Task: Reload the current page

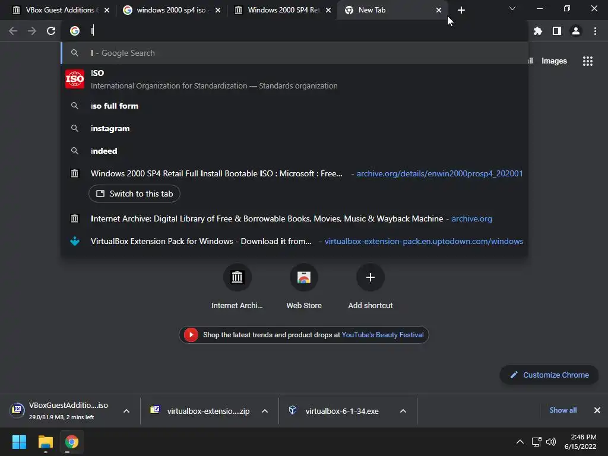Action: (51, 31)
